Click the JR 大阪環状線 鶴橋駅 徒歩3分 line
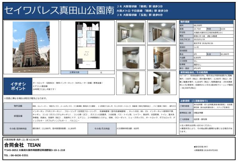Screen dimensions: 238x166 click(140, 6)
